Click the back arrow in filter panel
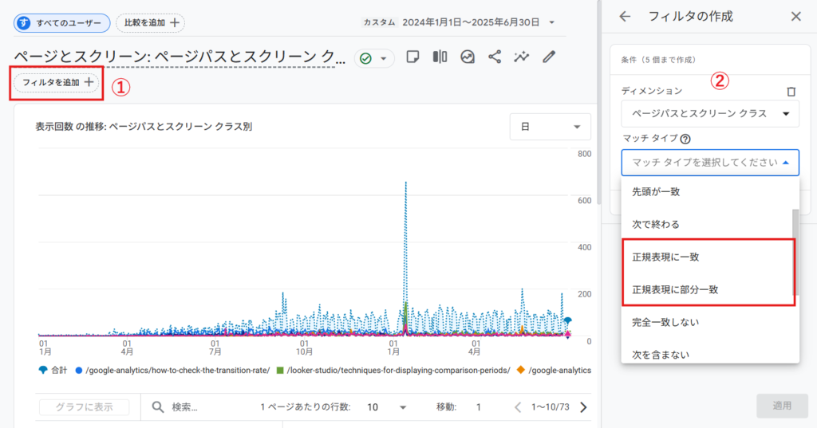 click(625, 17)
